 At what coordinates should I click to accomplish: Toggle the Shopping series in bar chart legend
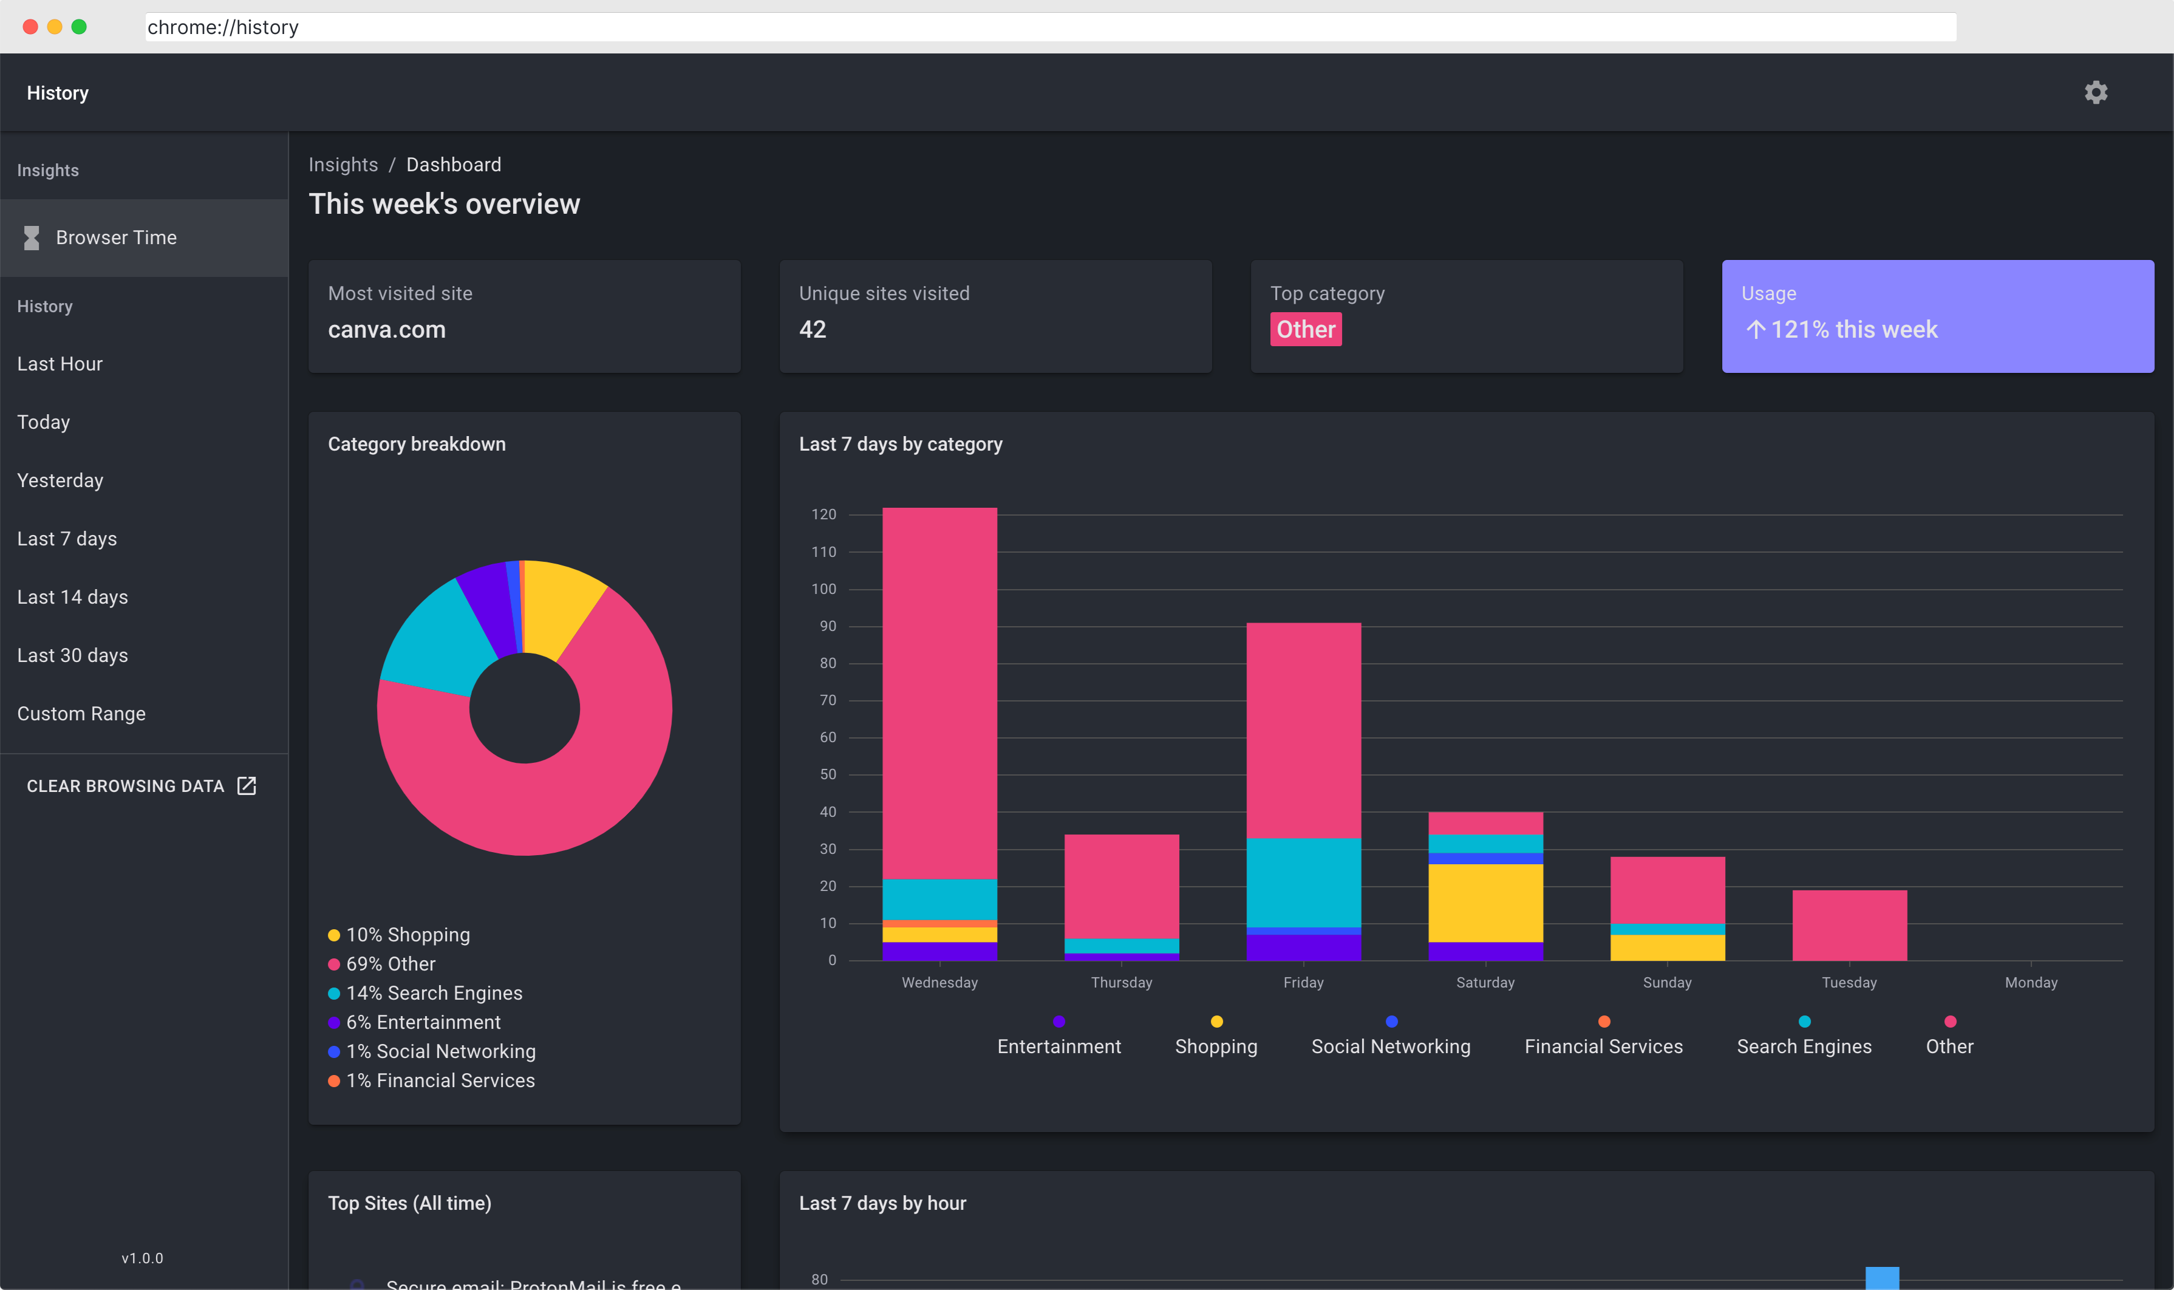(x=1216, y=1036)
